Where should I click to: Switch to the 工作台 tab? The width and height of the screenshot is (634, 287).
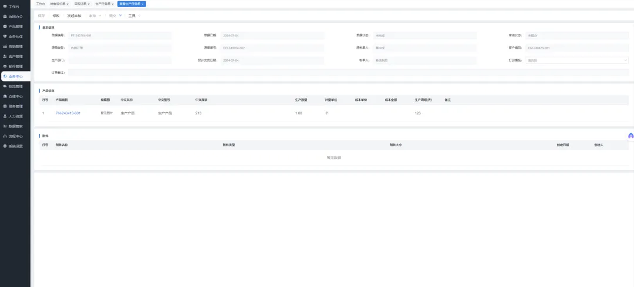pyautogui.click(x=40, y=4)
